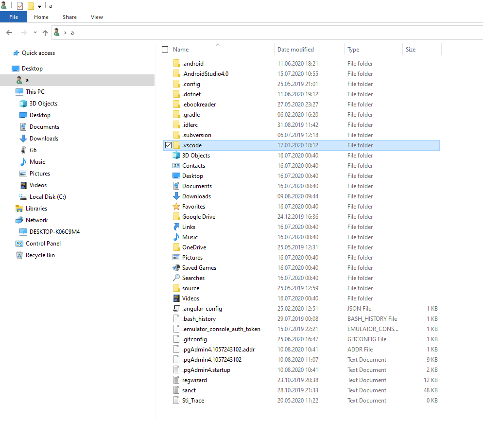Click Videos icon in navigation pane
This screenshot has height=421, width=483.
point(23,185)
